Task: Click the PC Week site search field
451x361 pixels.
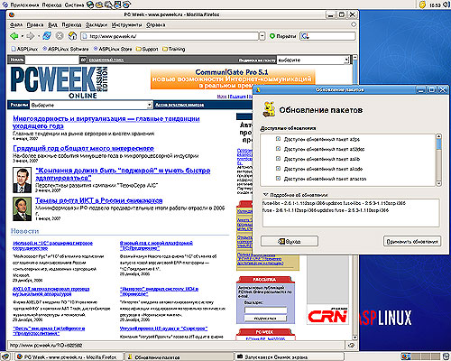Action: pyautogui.click(x=51, y=60)
